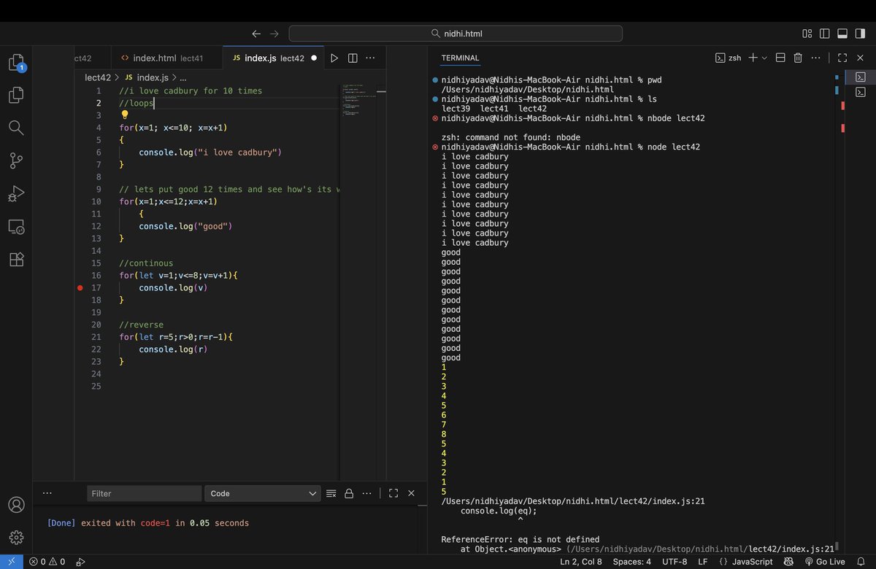Select the first terminal instance in list

click(860, 77)
